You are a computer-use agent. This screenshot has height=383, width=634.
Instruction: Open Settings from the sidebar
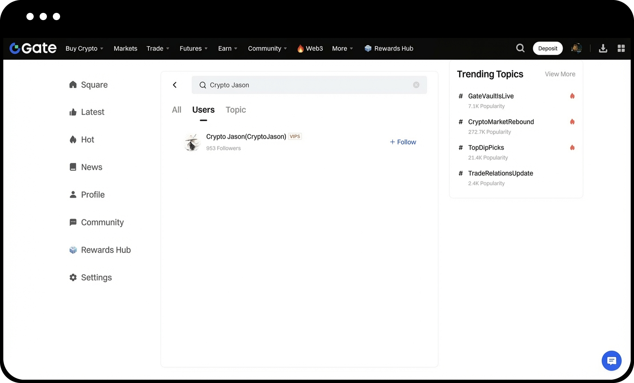(96, 277)
